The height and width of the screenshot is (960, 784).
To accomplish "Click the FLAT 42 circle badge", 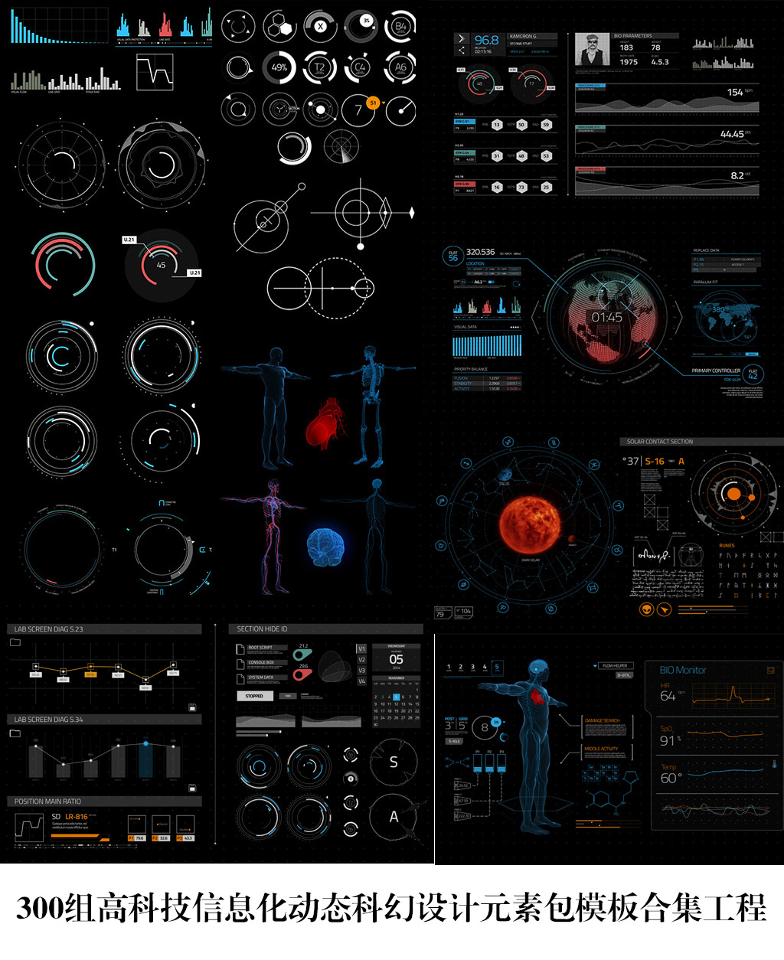I will point(753,374).
